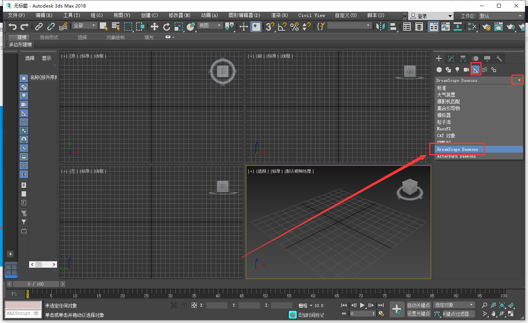The width and height of the screenshot is (528, 323).
Task: Click the large Set Keys plus button
Action: 397,309
